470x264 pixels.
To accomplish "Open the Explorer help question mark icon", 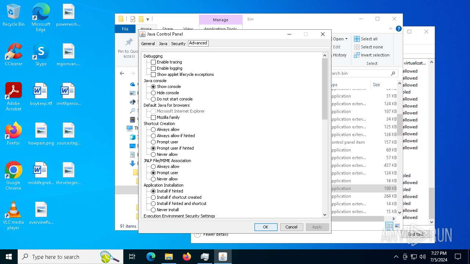I will pos(399,29).
